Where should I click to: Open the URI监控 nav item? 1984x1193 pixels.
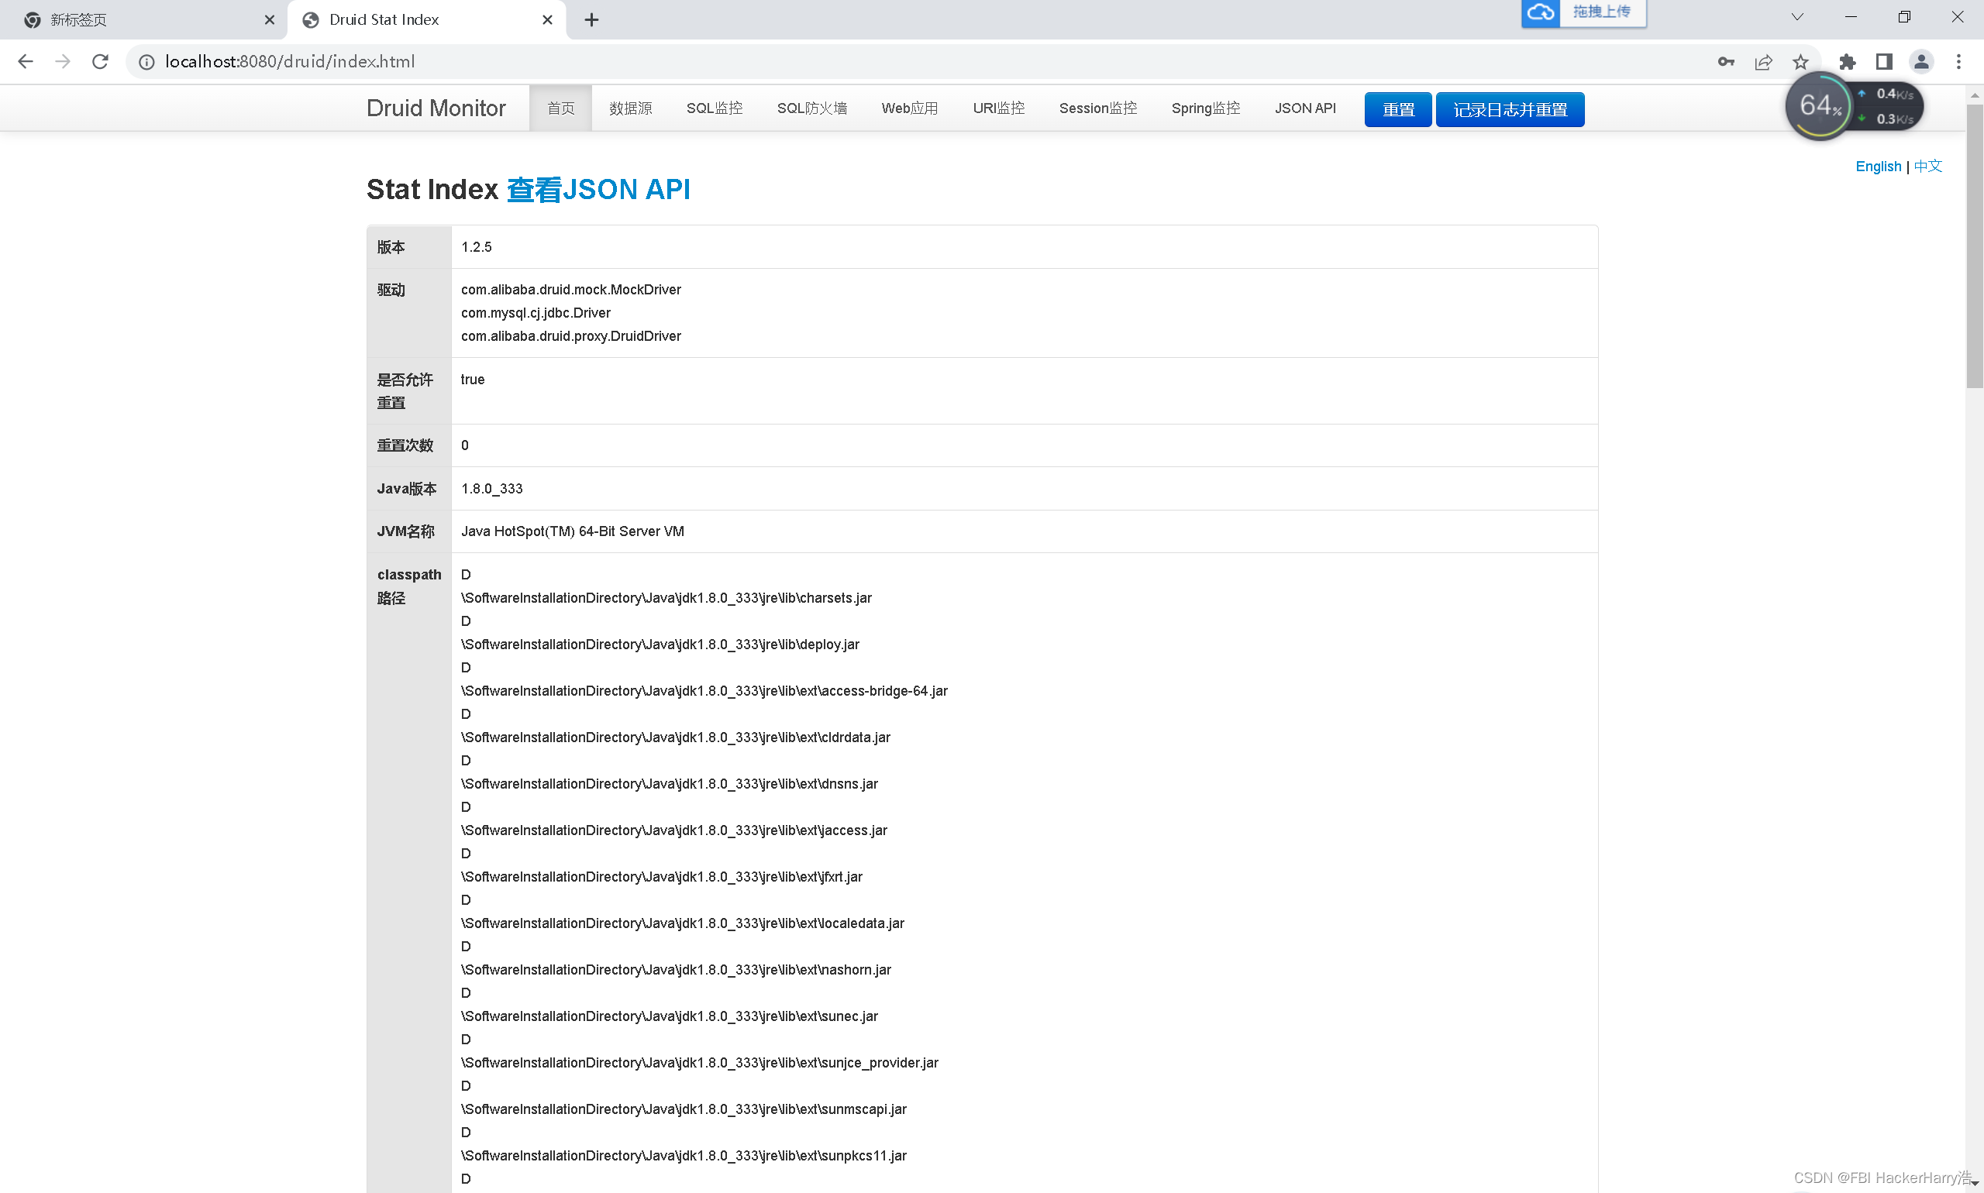pyautogui.click(x=999, y=108)
